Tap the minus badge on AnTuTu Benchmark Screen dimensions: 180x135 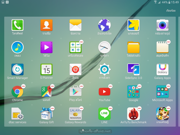[139, 108]
